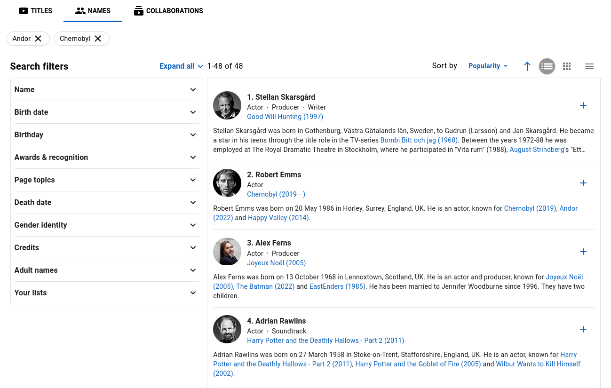Open EastEnders (1985) link
The image size is (611, 388).
click(337, 286)
